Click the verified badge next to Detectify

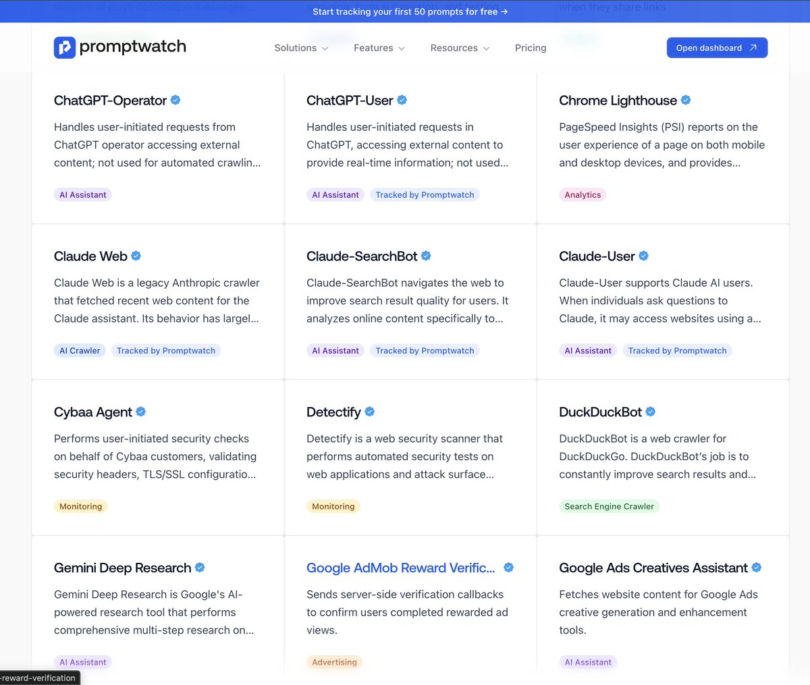(x=370, y=412)
